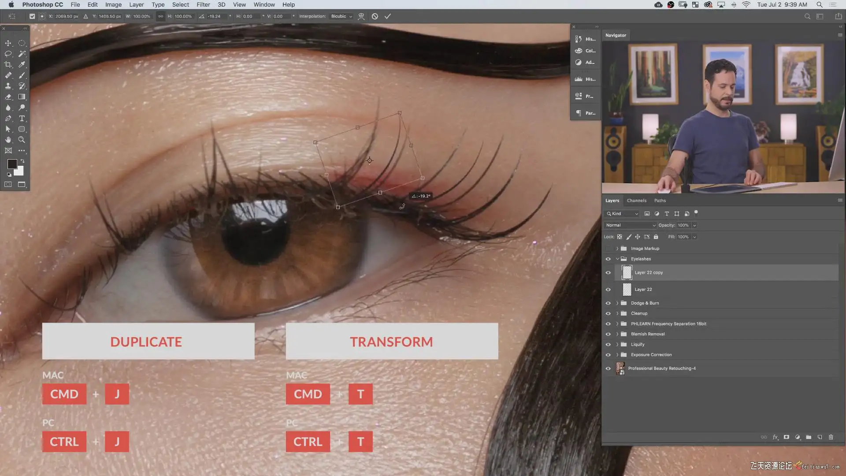Image resolution: width=846 pixels, height=476 pixels.
Task: Select the Type tool
Action: coord(22,118)
